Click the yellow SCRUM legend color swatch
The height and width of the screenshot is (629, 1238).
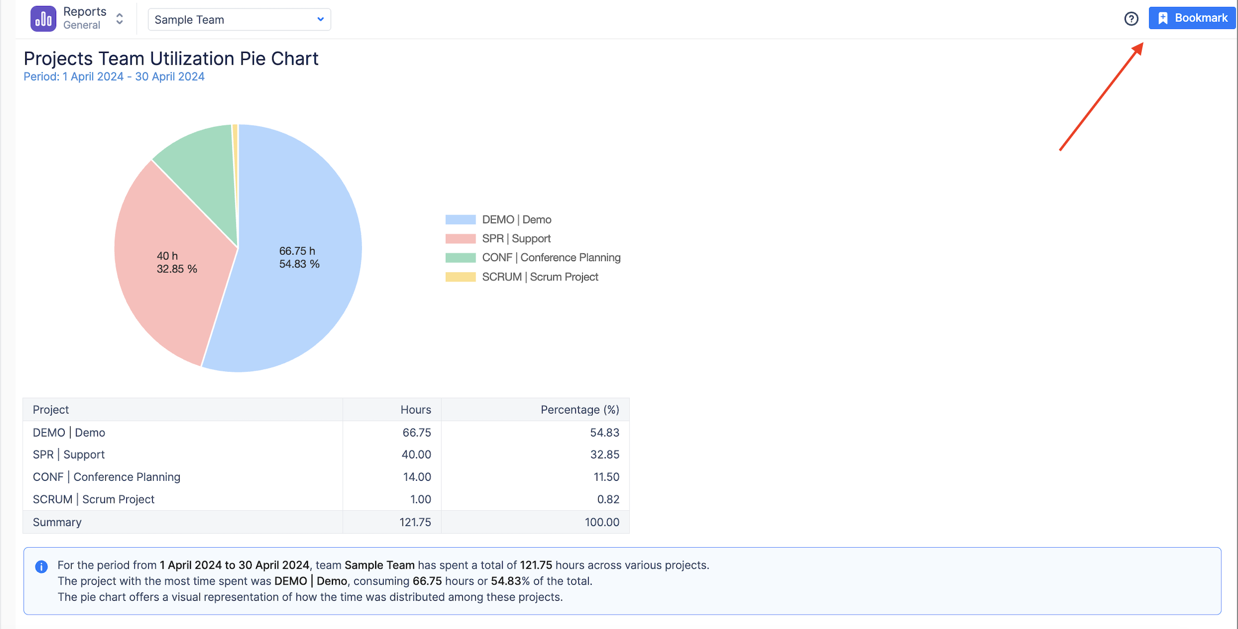pos(460,277)
